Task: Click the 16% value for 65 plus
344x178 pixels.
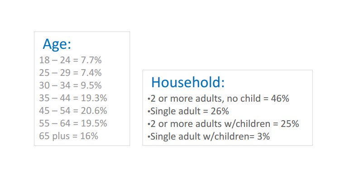Action: click(x=89, y=136)
